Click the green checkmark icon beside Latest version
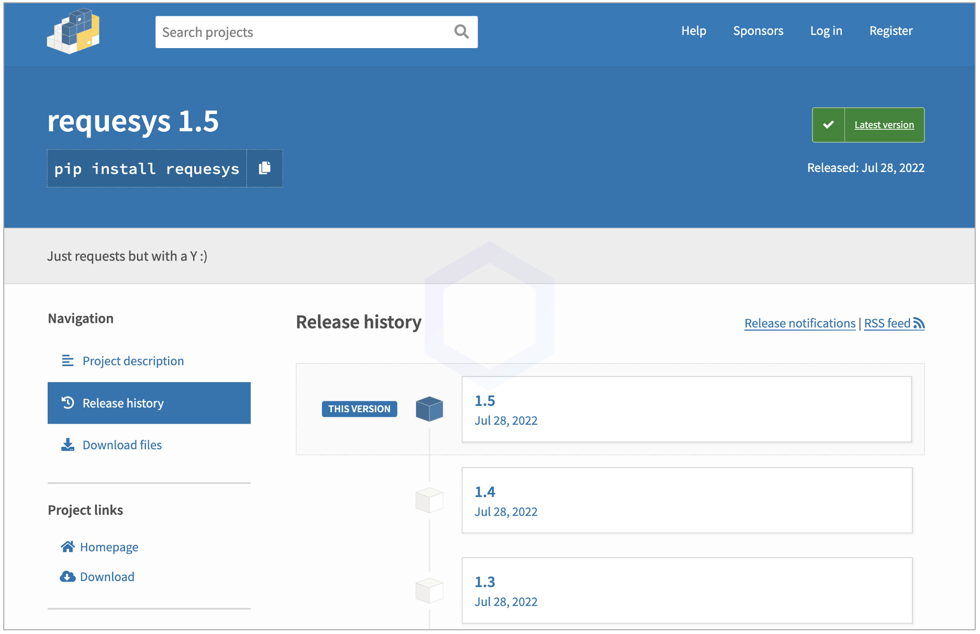This screenshot has height=634, width=980. [x=828, y=125]
